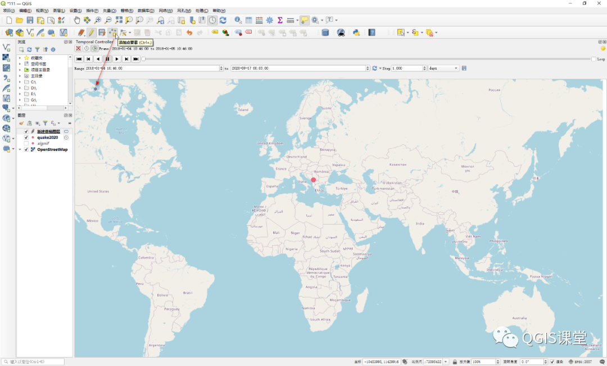The width and height of the screenshot is (607, 366).
Task: Toggle OpenStreetMap layer visibility checkbox
Action: coord(26,149)
